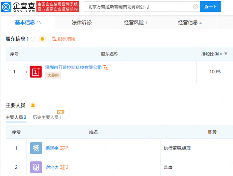Screen dimensions: 233x176
Task: Subscribe with 主要人员 bell icon
Action: (33, 105)
